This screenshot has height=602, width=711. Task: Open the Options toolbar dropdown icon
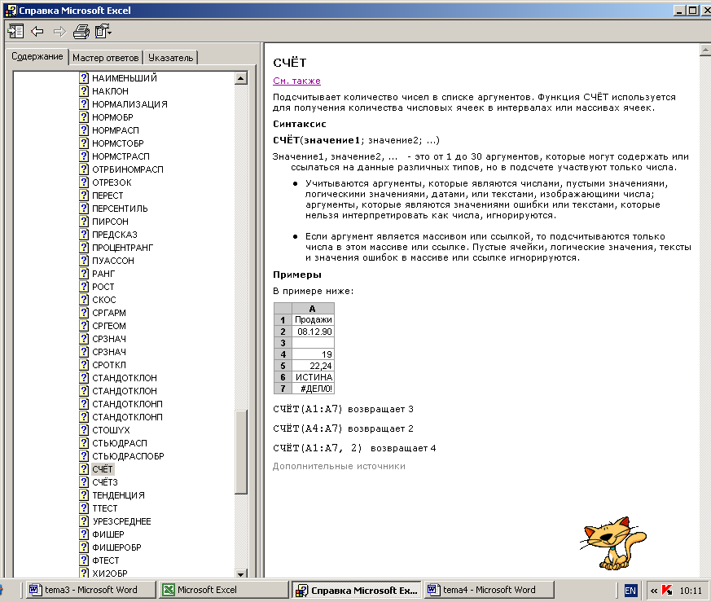[103, 31]
